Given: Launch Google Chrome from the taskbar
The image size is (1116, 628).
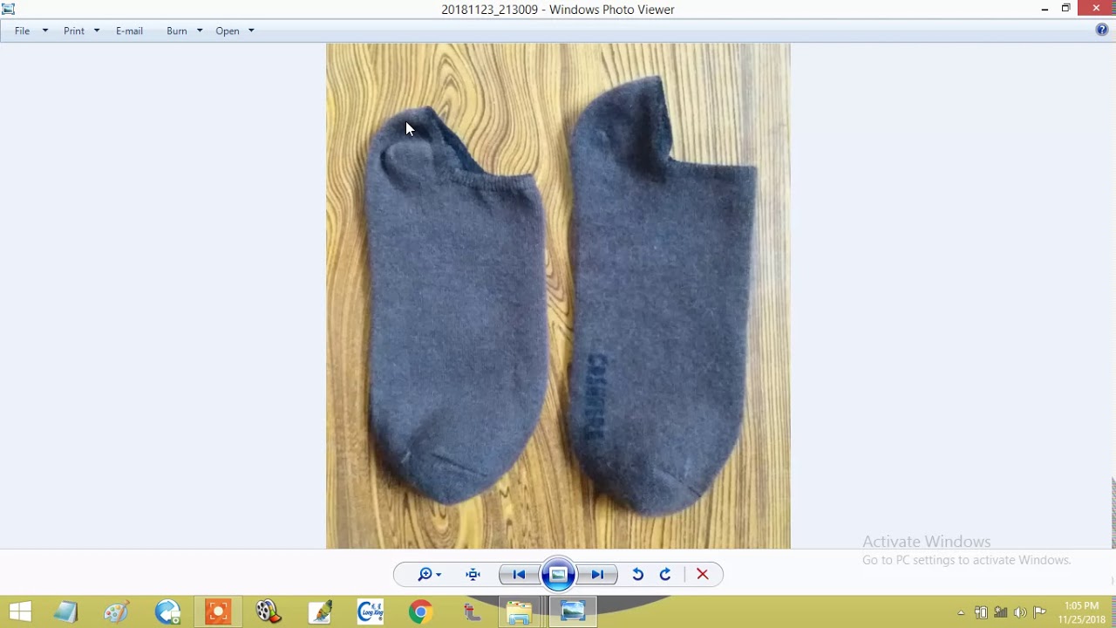Looking at the screenshot, I should (420, 611).
